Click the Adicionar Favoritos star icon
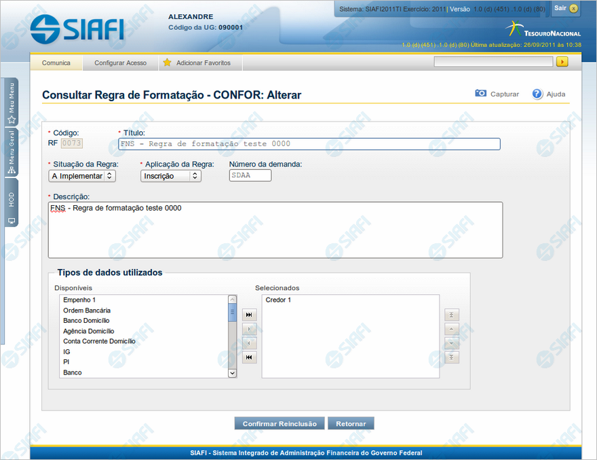597x460 pixels. (167, 63)
